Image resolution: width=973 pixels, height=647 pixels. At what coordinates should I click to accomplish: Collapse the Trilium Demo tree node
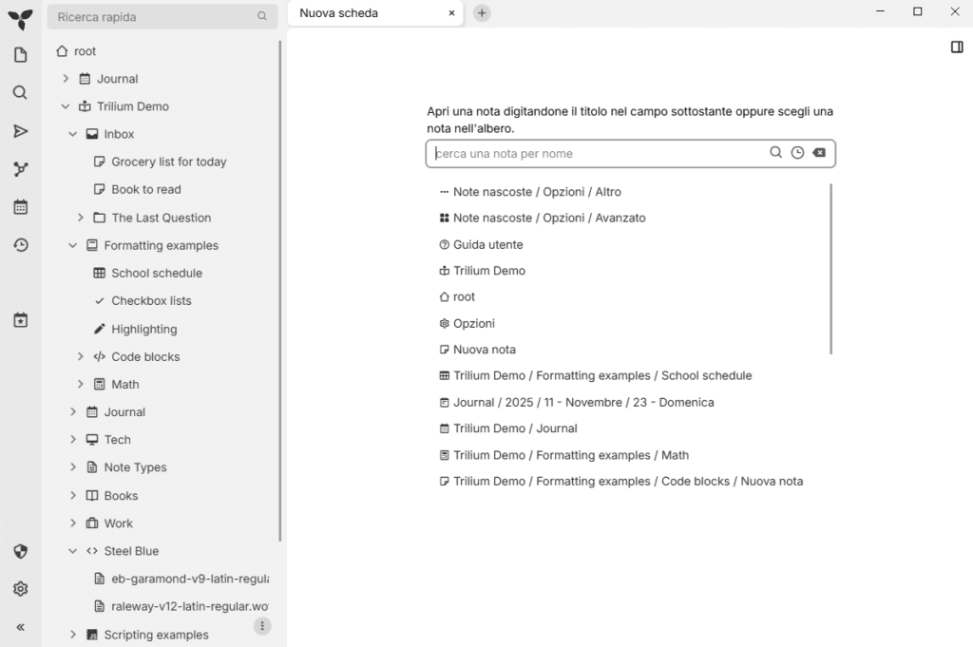[66, 106]
